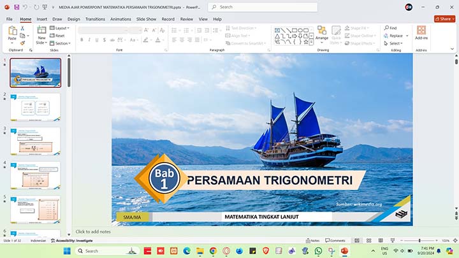This screenshot has width=459, height=258.
Task: Toggle Italic formatting
Action: coord(89,39)
